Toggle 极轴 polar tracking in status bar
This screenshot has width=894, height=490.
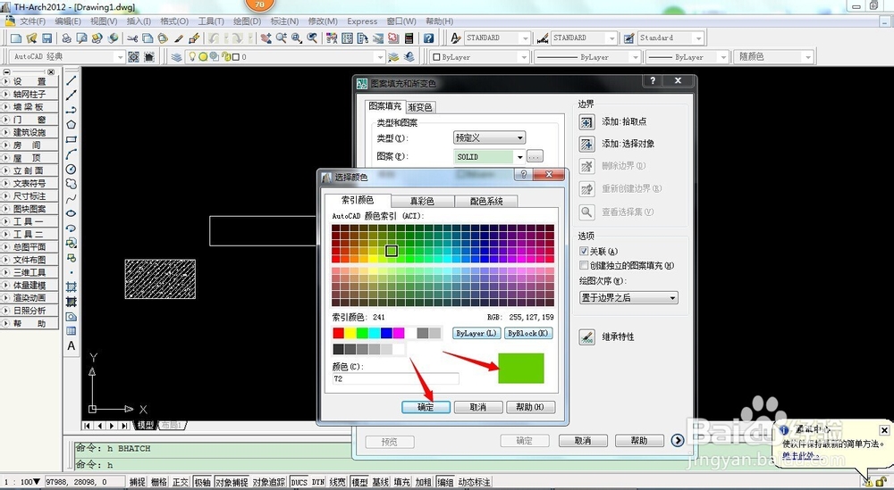coord(202,482)
